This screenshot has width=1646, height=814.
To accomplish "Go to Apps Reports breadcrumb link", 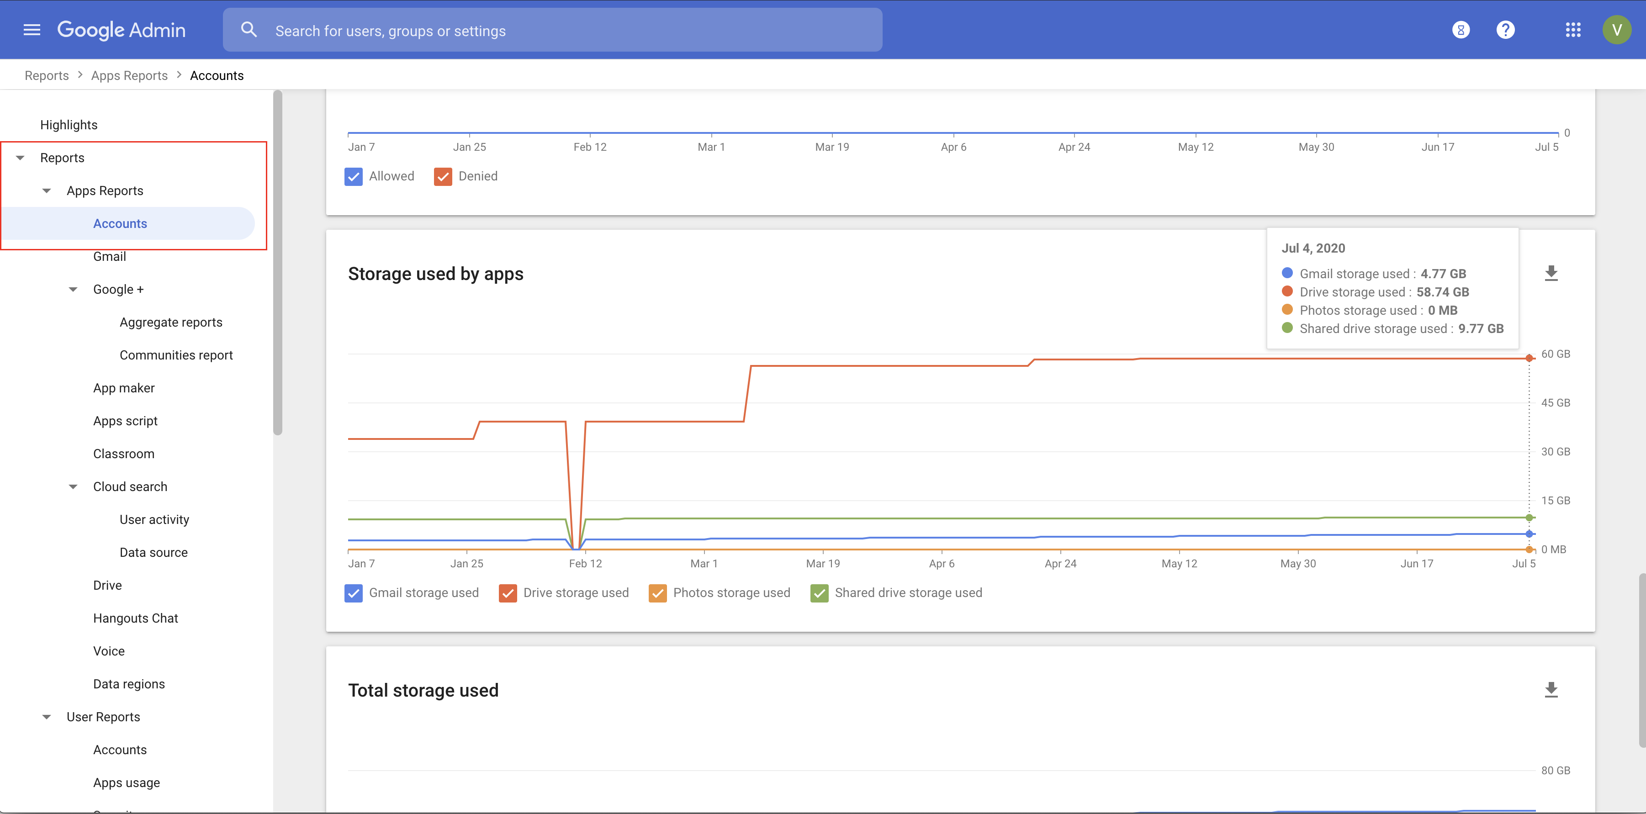I will (129, 75).
